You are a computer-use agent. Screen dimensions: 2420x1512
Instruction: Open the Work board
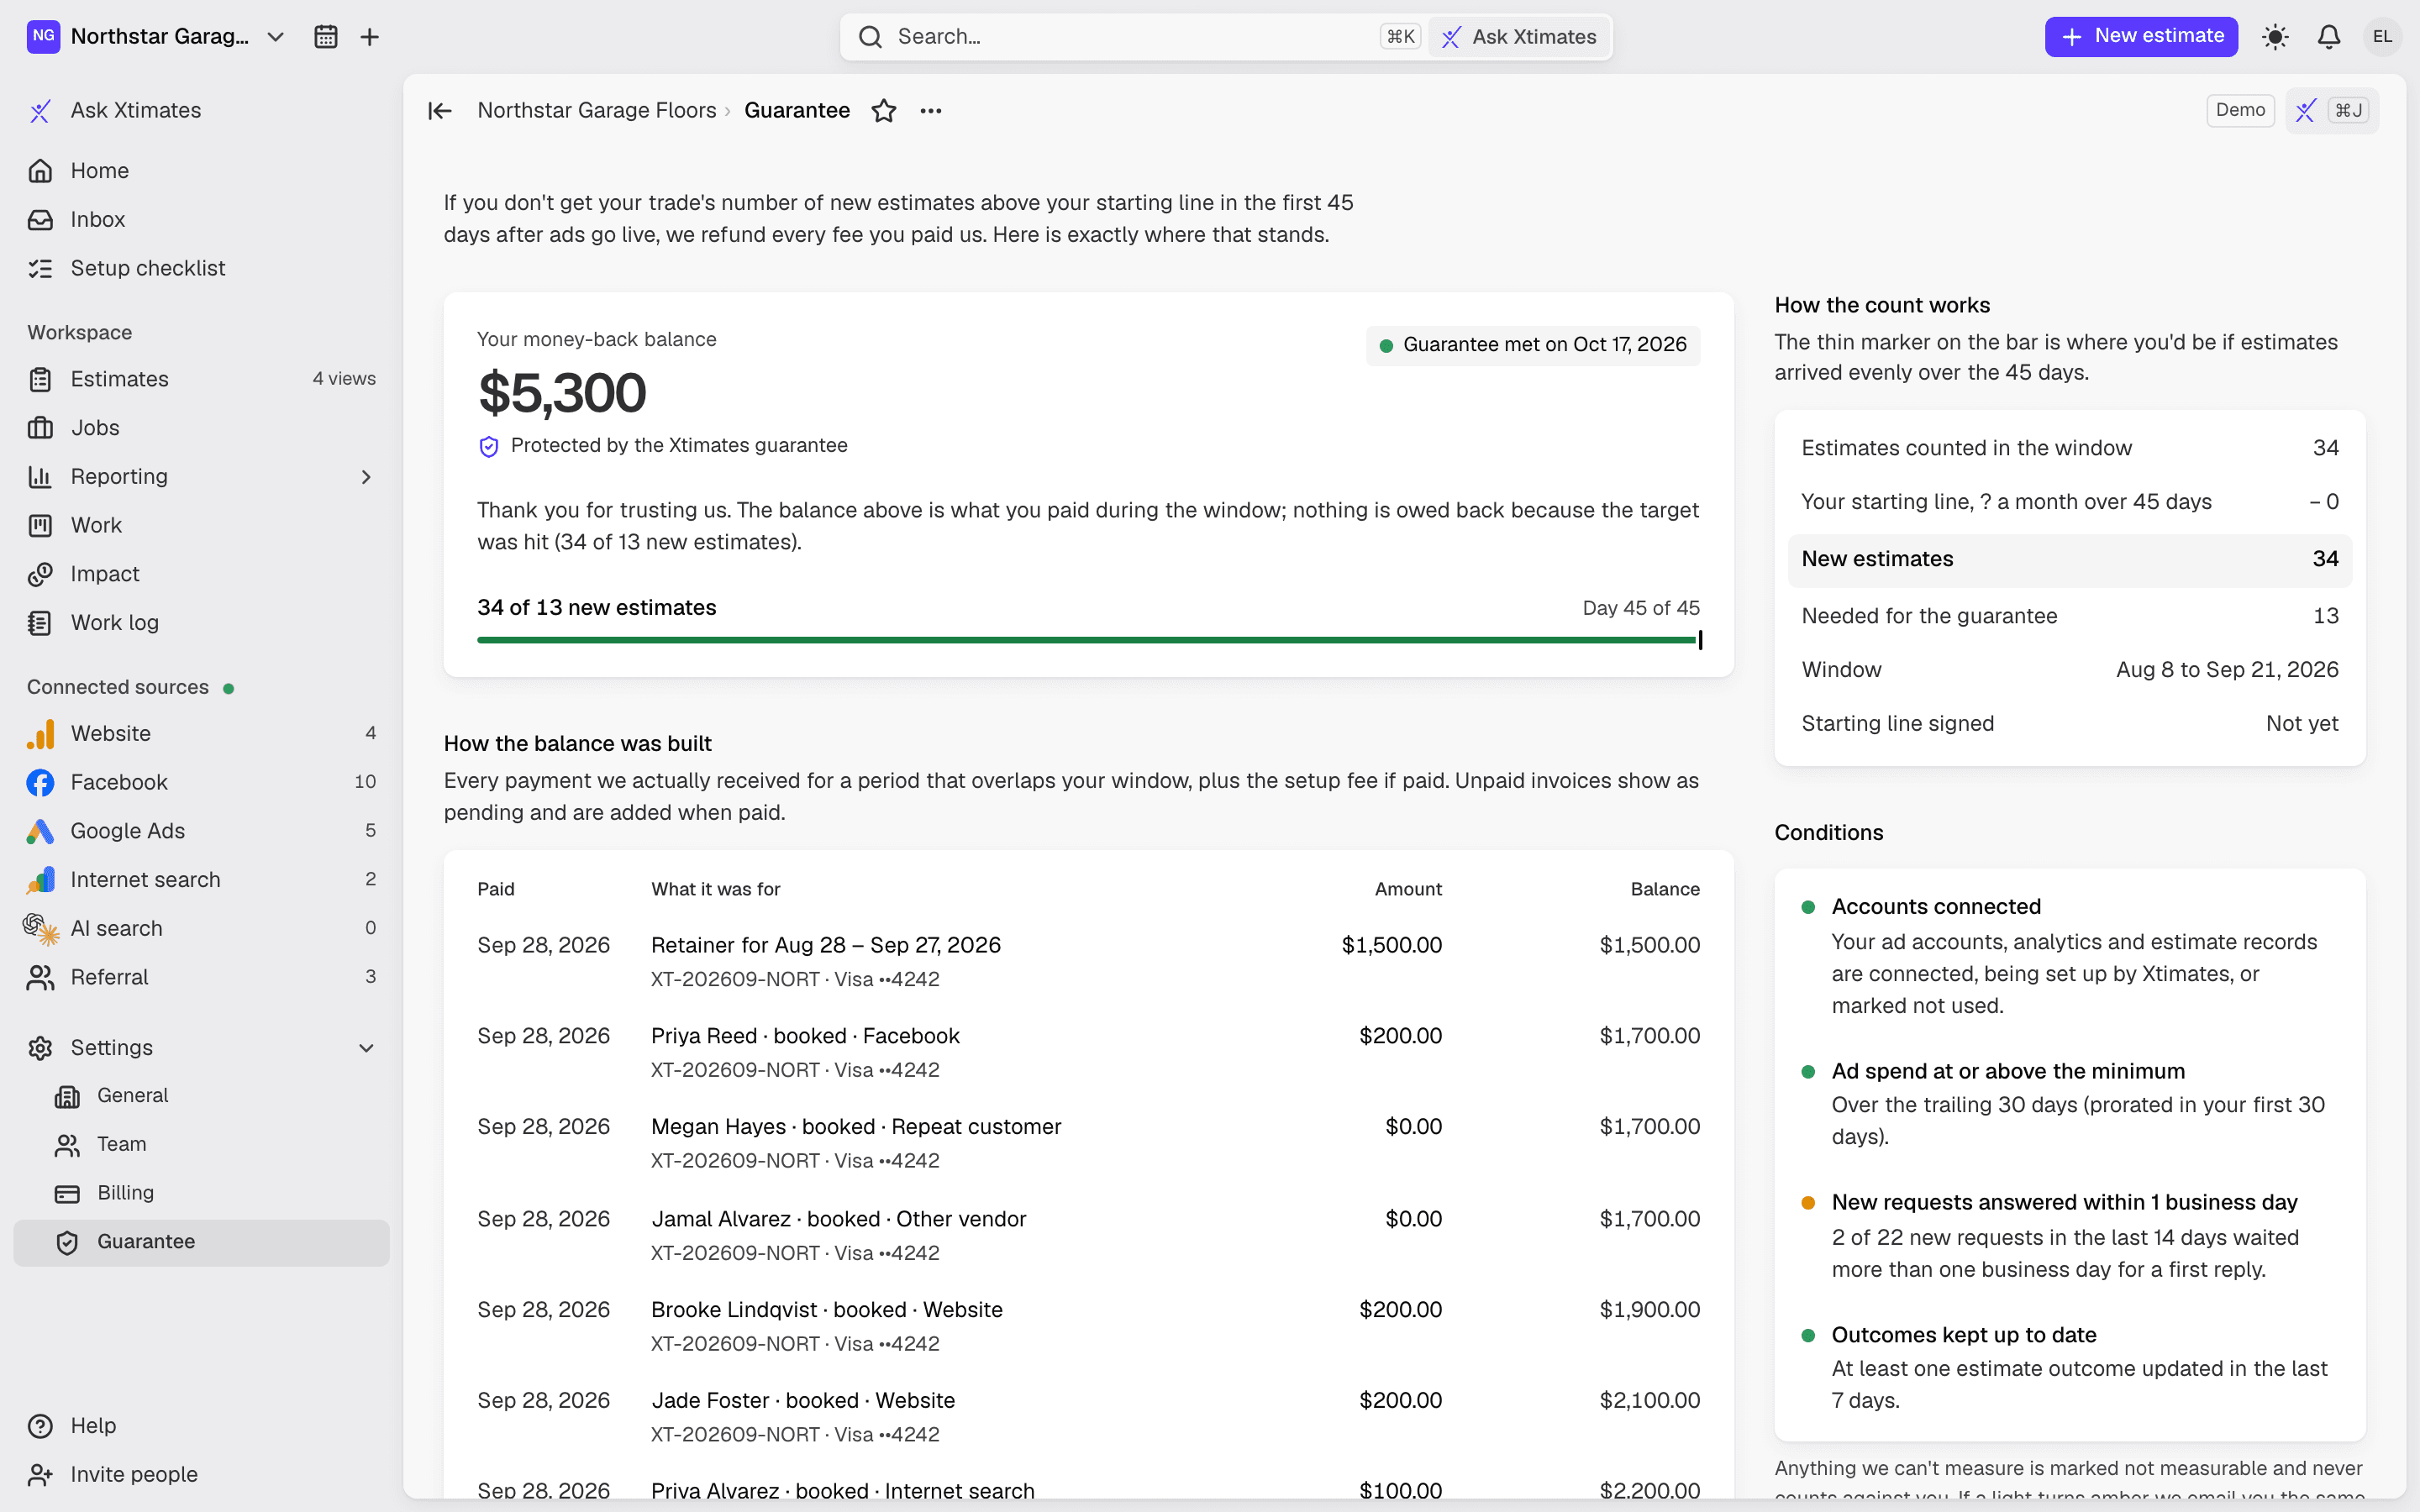pyautogui.click(x=201, y=526)
